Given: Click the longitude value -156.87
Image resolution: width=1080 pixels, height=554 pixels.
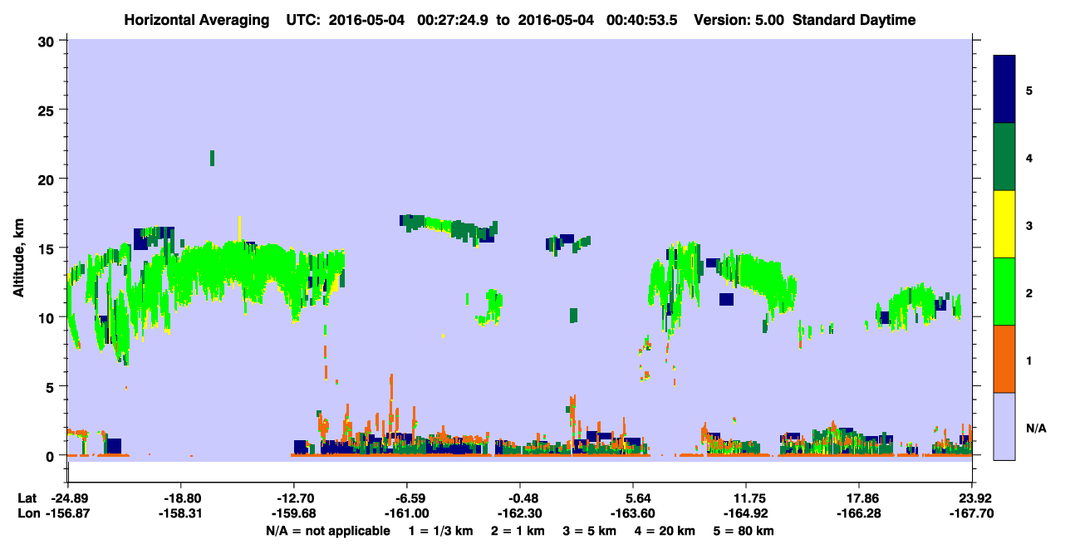Looking at the screenshot, I should [67, 513].
